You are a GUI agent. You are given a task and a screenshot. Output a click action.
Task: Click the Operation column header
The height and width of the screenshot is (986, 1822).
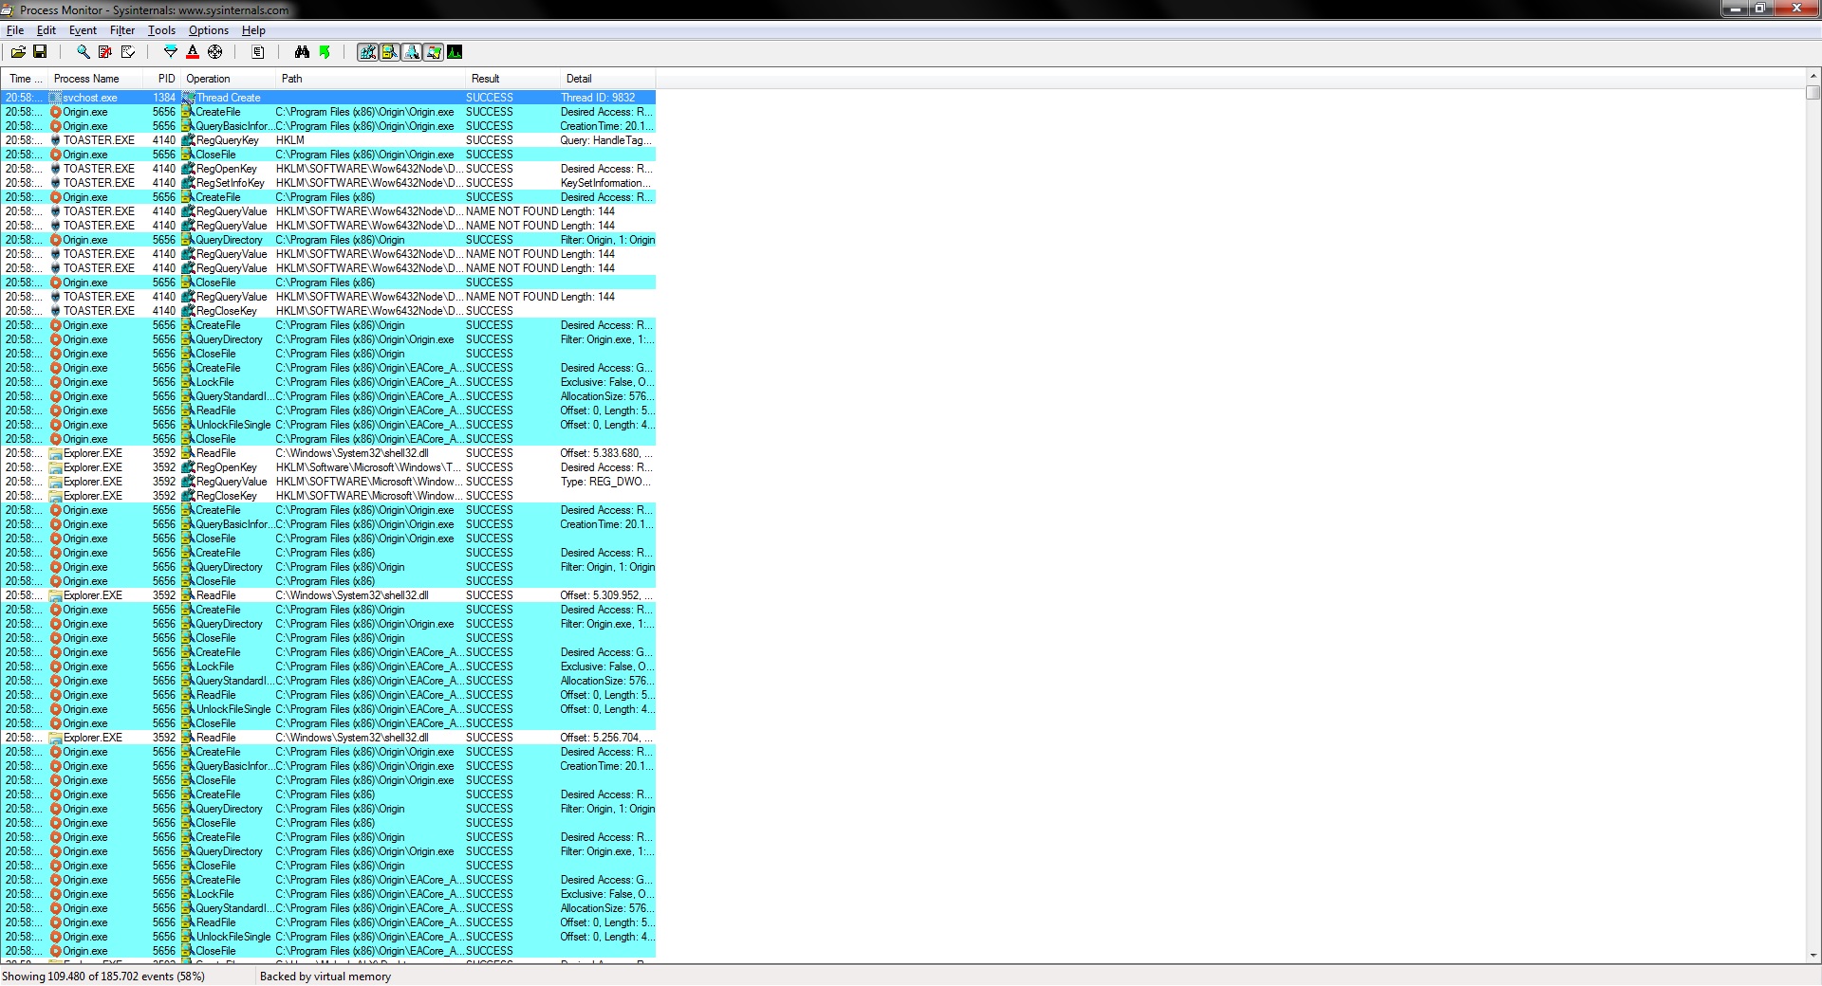[x=228, y=79]
